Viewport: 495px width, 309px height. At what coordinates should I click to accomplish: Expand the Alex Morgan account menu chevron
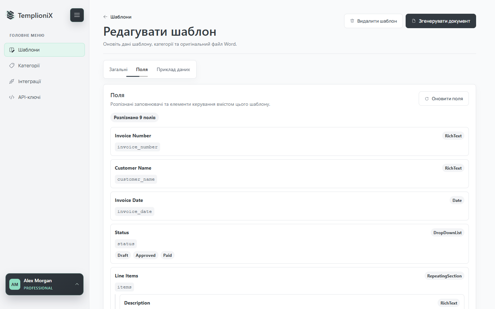[77, 284]
